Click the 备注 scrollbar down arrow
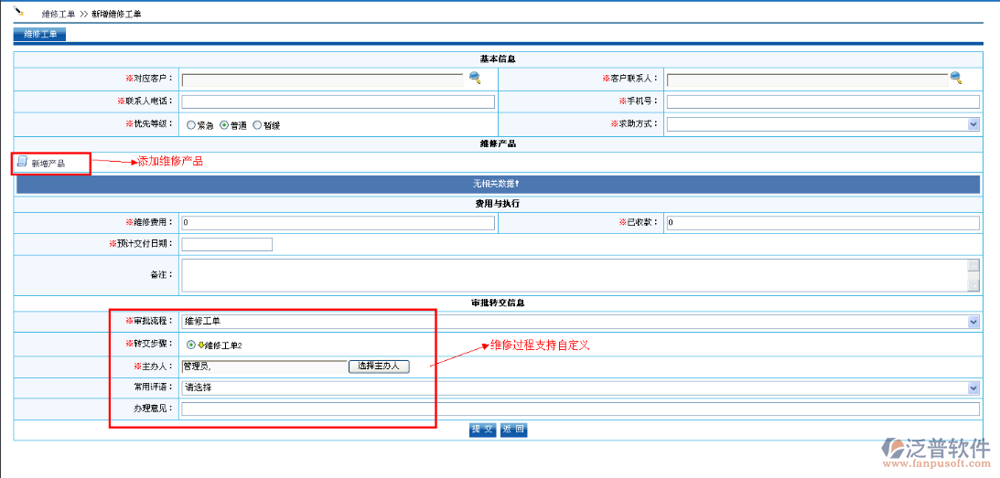 click(973, 285)
